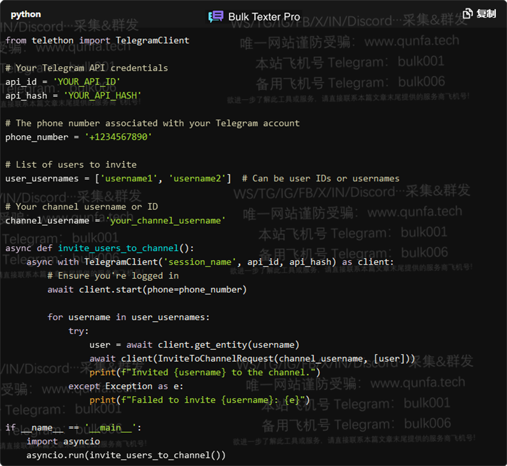This screenshot has height=466, width=507.
Task: Click the 'your_channel_username' string
Action: click(x=166, y=220)
